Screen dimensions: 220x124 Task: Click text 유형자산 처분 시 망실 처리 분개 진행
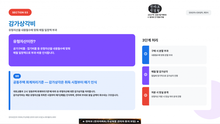166,97
